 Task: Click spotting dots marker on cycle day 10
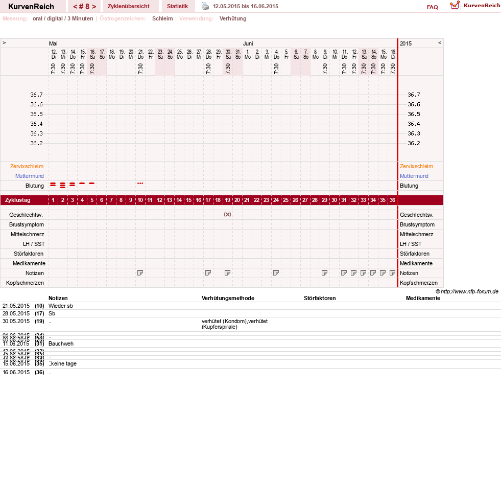pyautogui.click(x=140, y=183)
